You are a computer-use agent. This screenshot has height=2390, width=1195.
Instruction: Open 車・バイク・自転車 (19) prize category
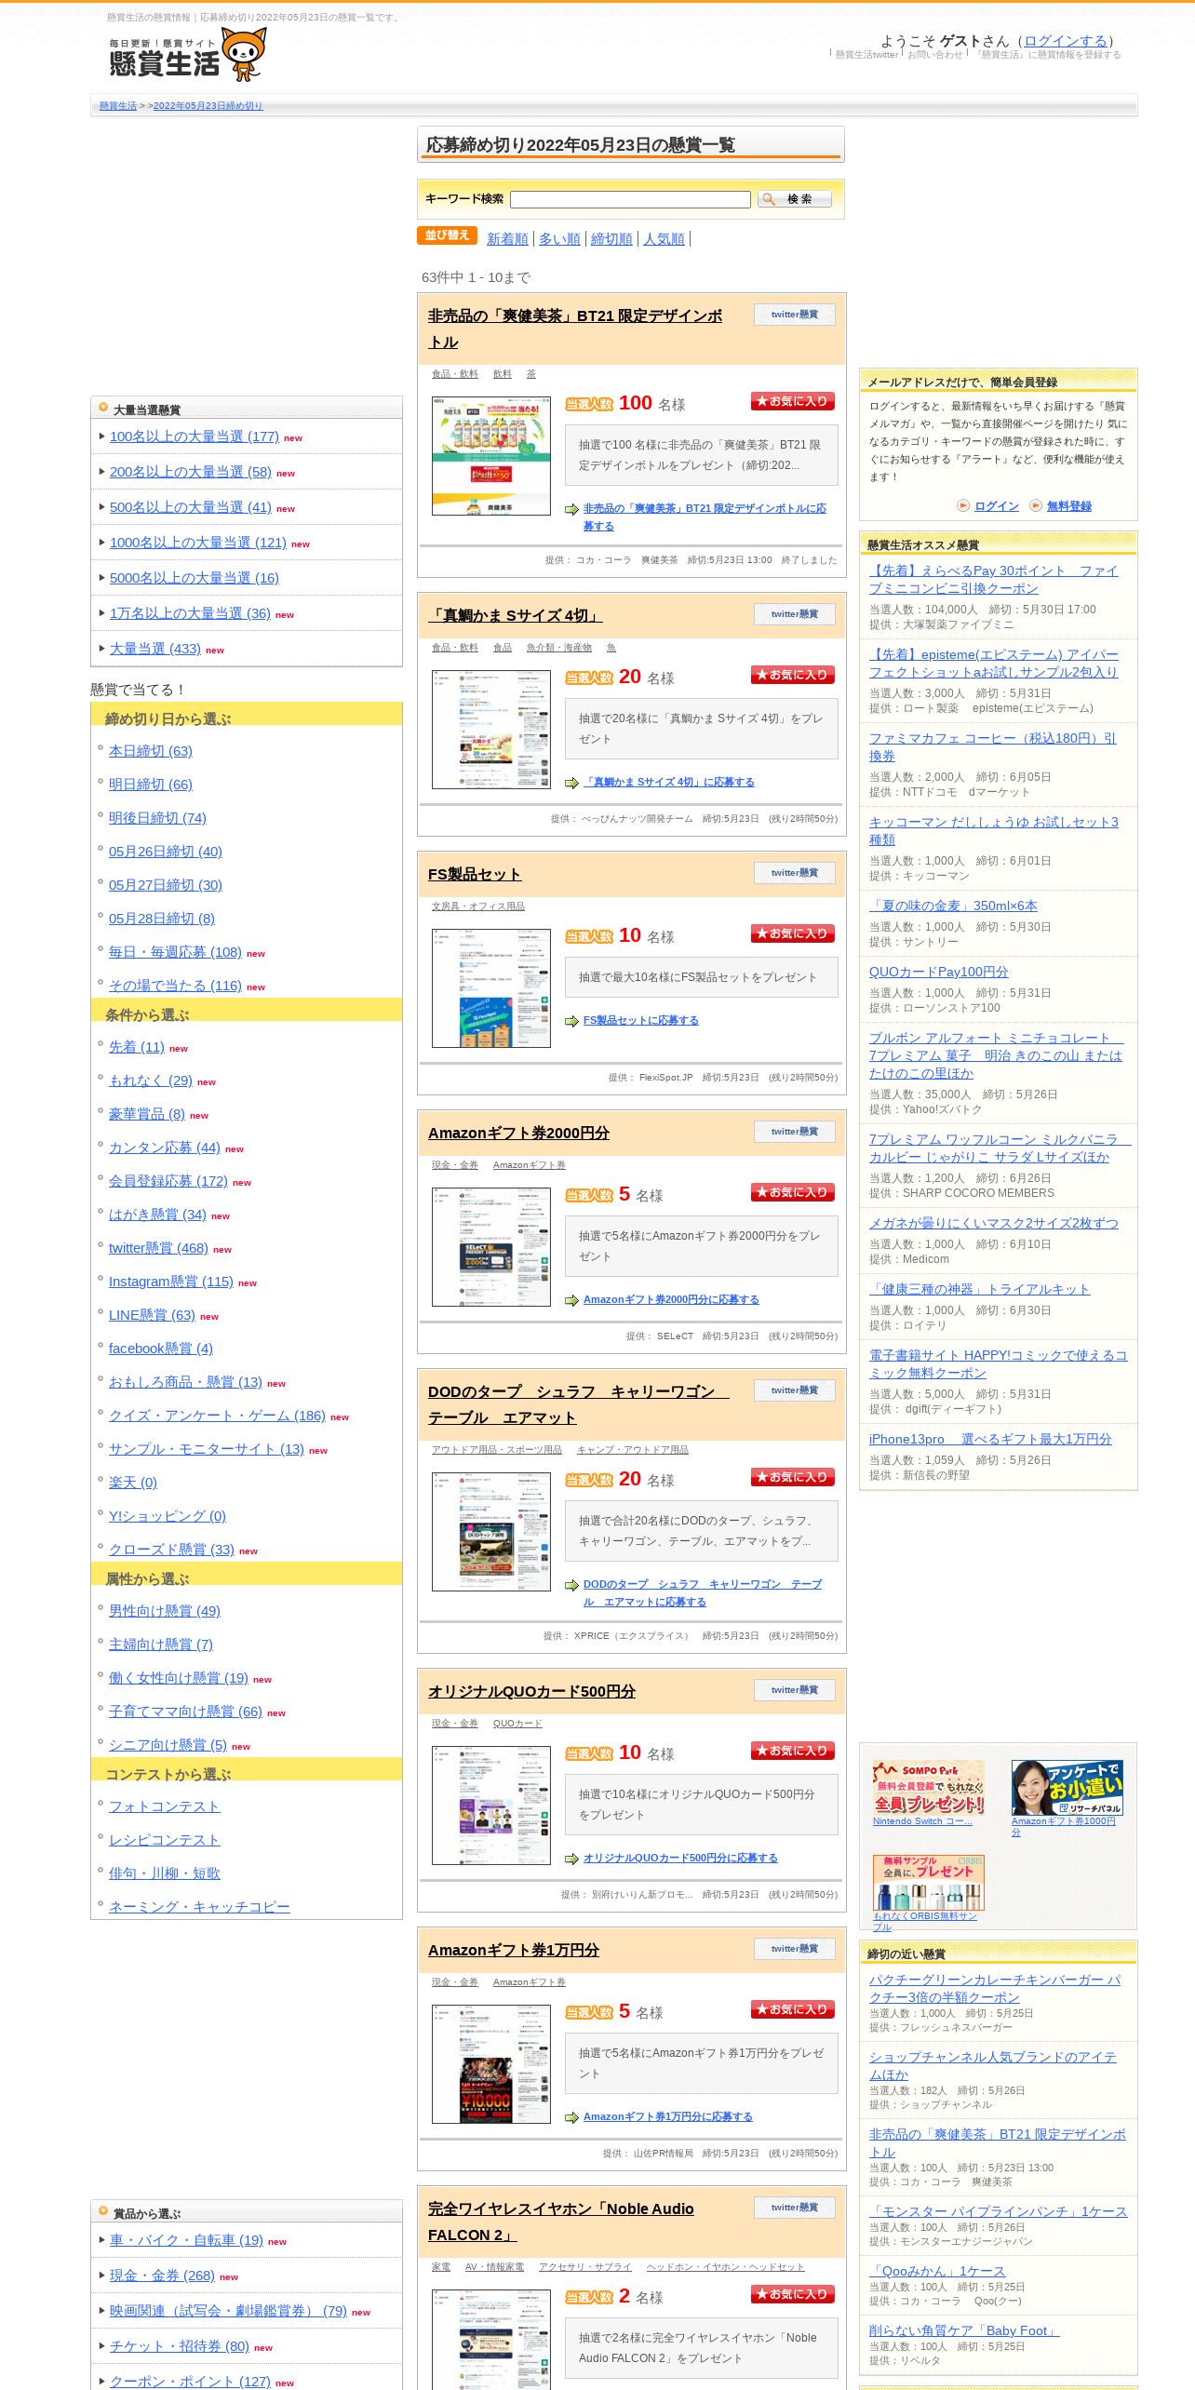[x=186, y=2240]
